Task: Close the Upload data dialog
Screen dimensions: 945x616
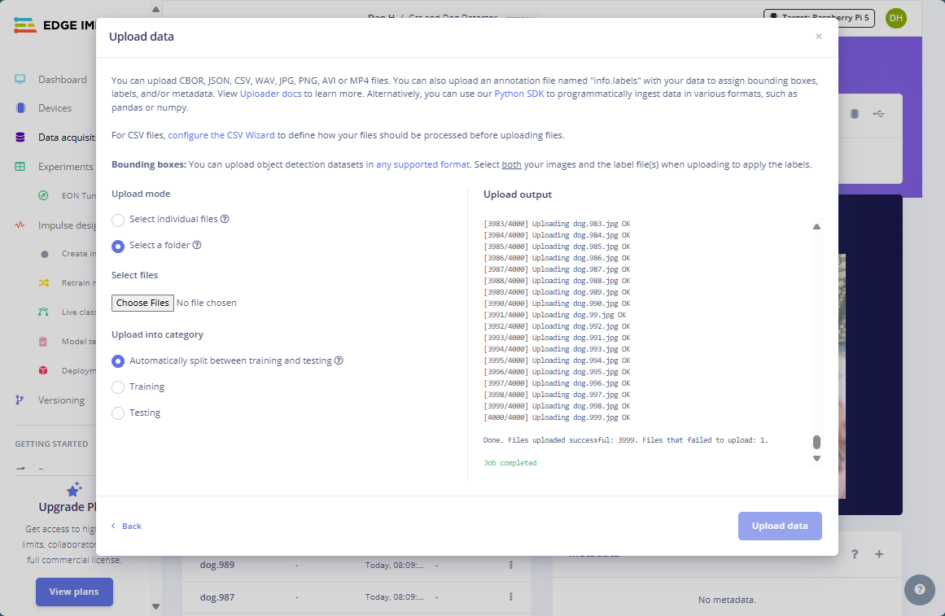Action: click(818, 37)
